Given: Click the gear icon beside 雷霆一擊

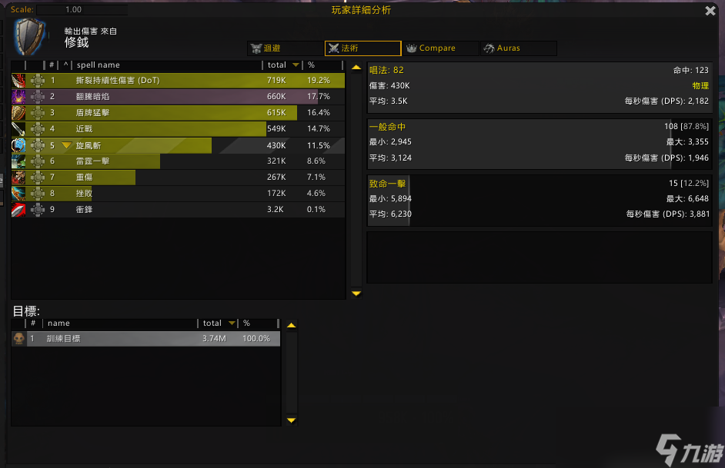Looking at the screenshot, I should click(x=38, y=161).
